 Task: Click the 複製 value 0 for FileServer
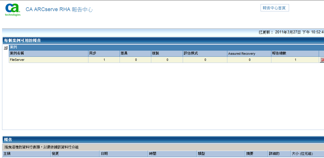tap(167, 60)
